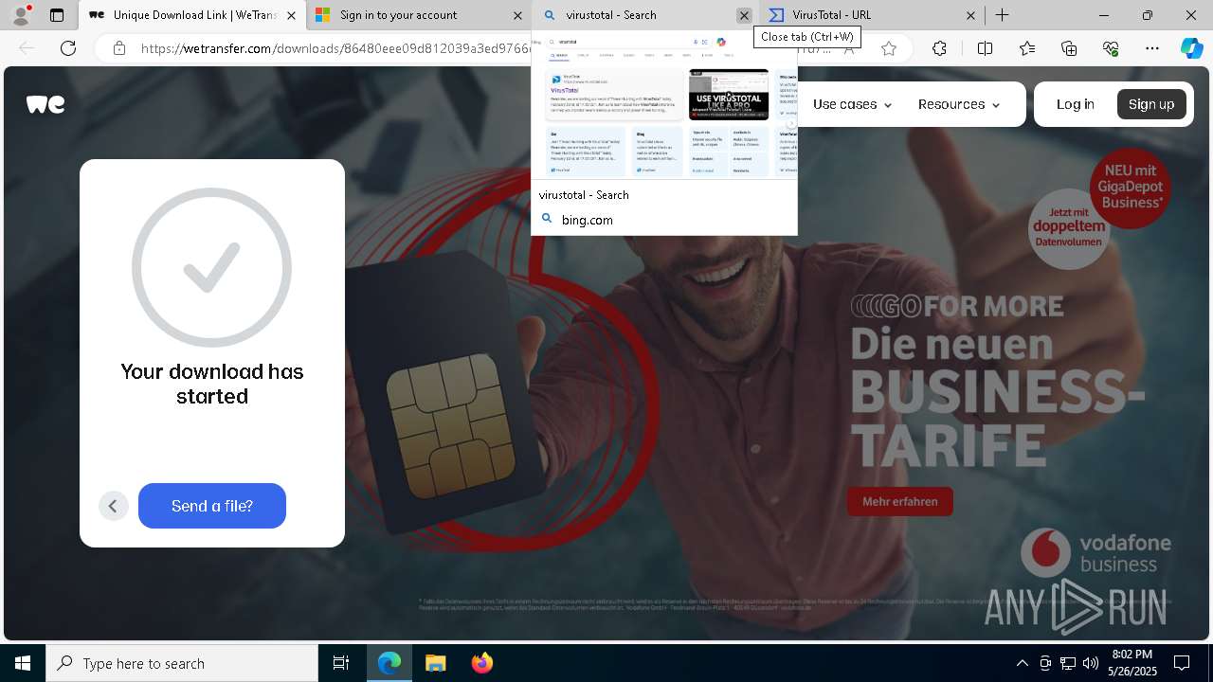Open the Copilot sidebar icon
This screenshot has height=682, width=1213.
[x=1191, y=48]
